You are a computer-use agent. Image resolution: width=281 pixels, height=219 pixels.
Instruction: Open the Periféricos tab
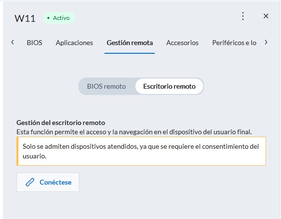(x=234, y=43)
